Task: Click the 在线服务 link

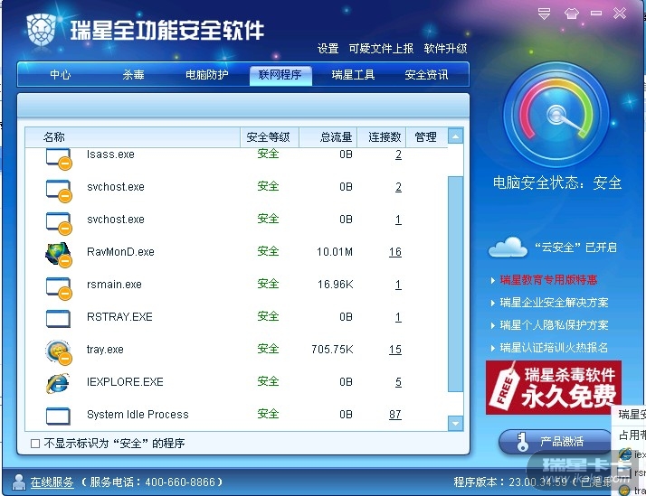Action: pos(52,482)
